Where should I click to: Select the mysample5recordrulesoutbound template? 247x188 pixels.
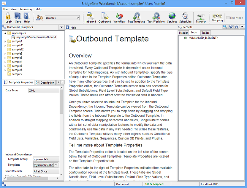point(36,37)
